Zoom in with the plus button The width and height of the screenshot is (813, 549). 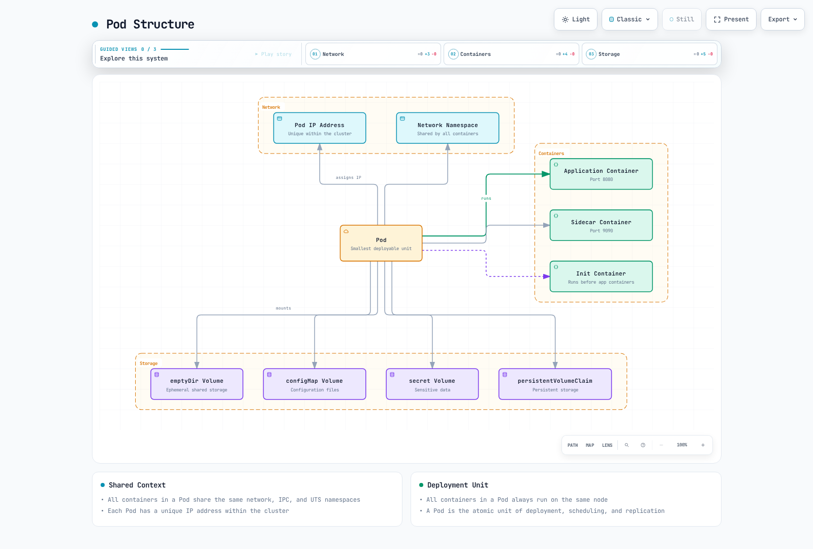(703, 445)
